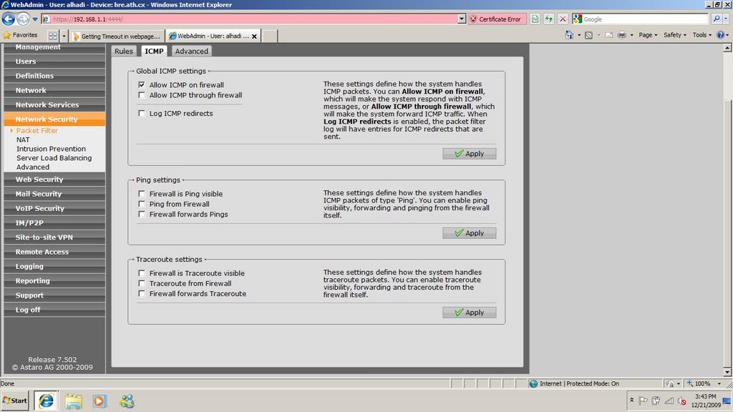The image size is (733, 412).
Task: Open the Intrusion Prevention link
Action: [51, 149]
